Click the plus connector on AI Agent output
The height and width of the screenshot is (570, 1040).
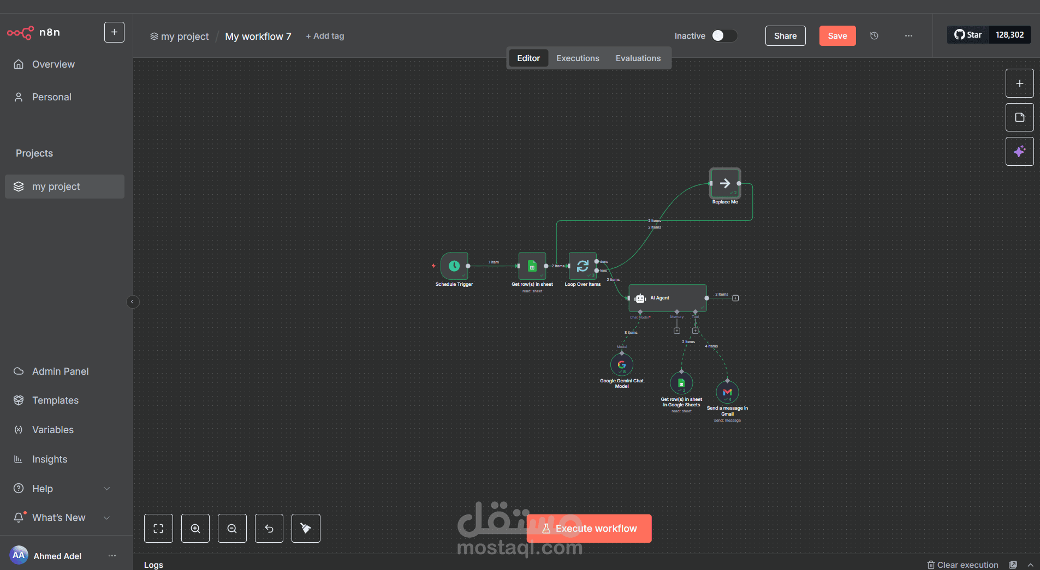point(735,298)
